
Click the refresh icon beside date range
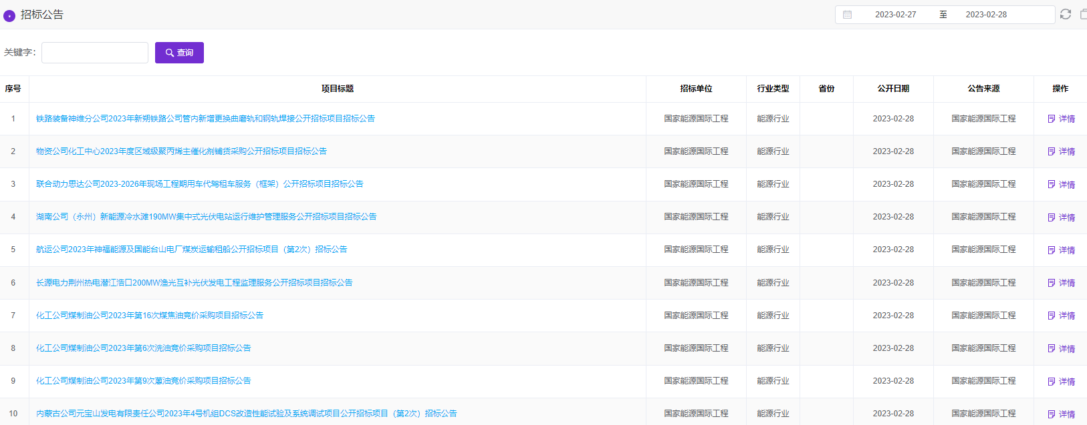(1066, 14)
